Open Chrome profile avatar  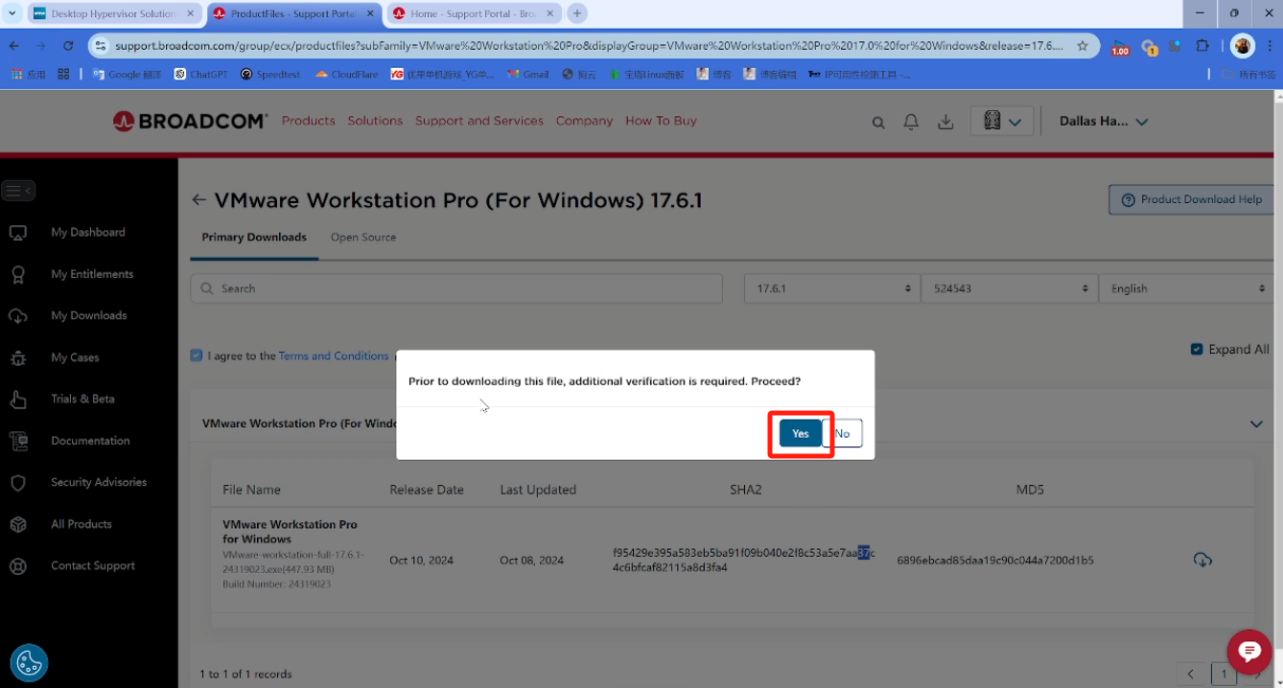coord(1242,45)
